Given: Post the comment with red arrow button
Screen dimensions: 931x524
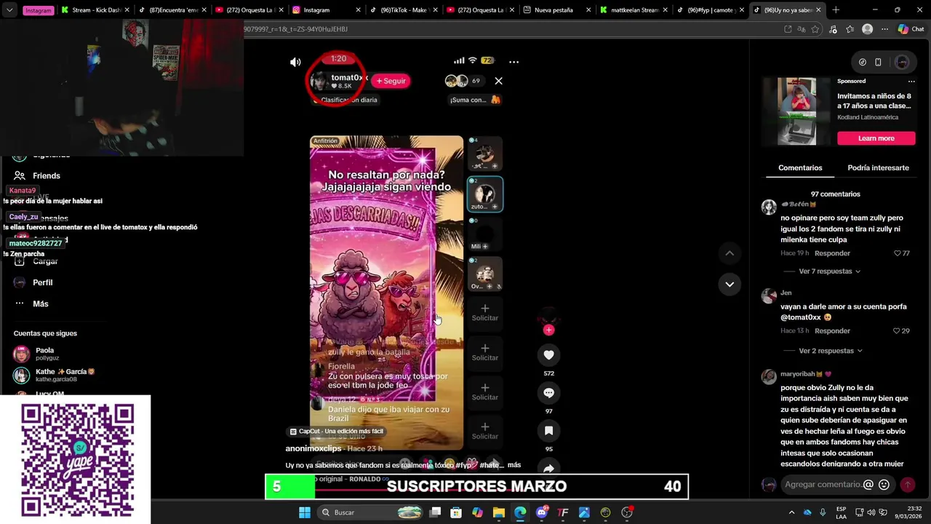Looking at the screenshot, I should pos(908,485).
